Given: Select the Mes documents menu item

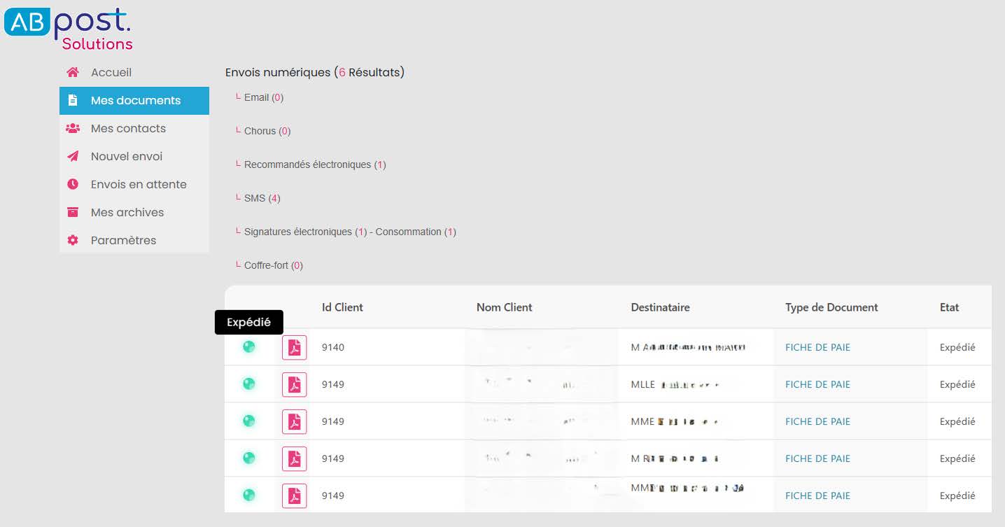Looking at the screenshot, I should click(134, 101).
